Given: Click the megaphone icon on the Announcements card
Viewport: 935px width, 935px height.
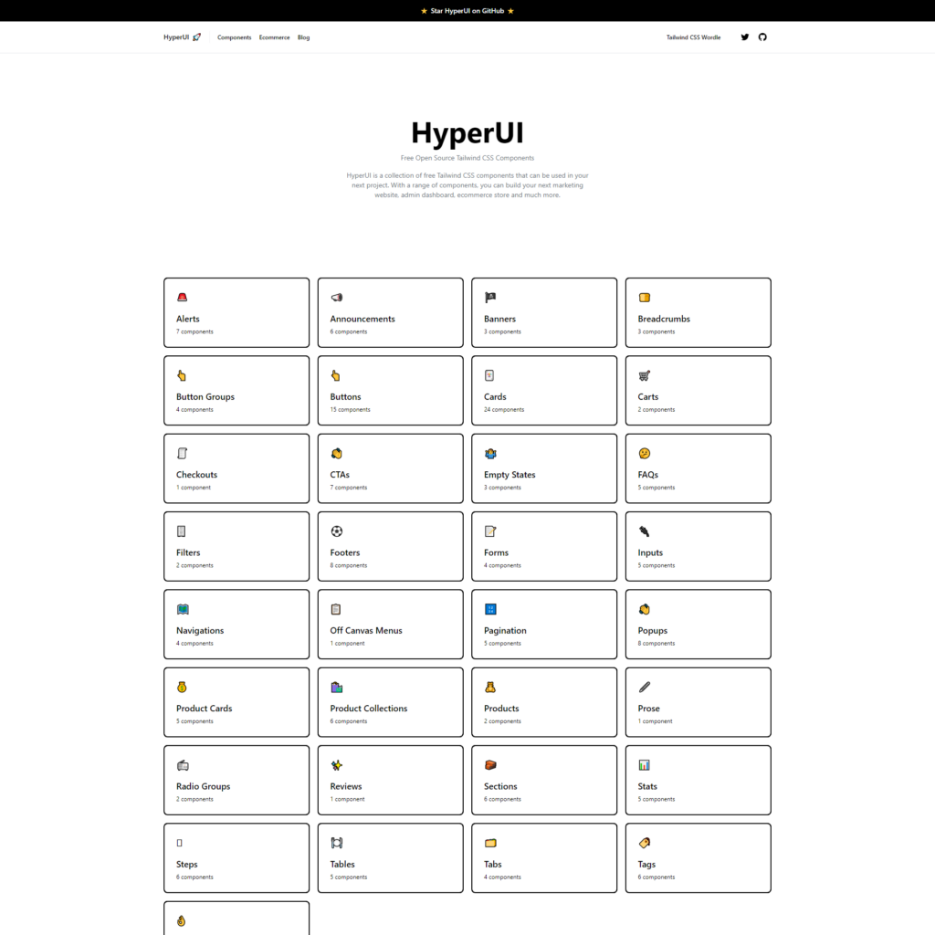Looking at the screenshot, I should point(336,297).
